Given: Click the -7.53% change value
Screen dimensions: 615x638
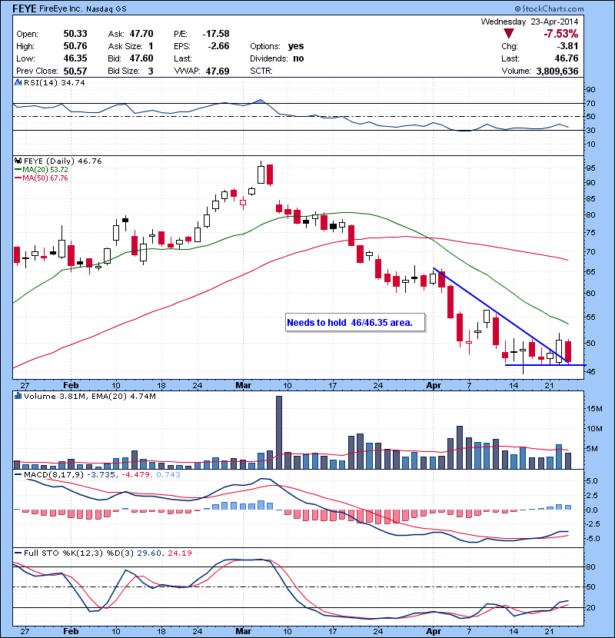Looking at the screenshot, I should pyautogui.click(x=561, y=34).
